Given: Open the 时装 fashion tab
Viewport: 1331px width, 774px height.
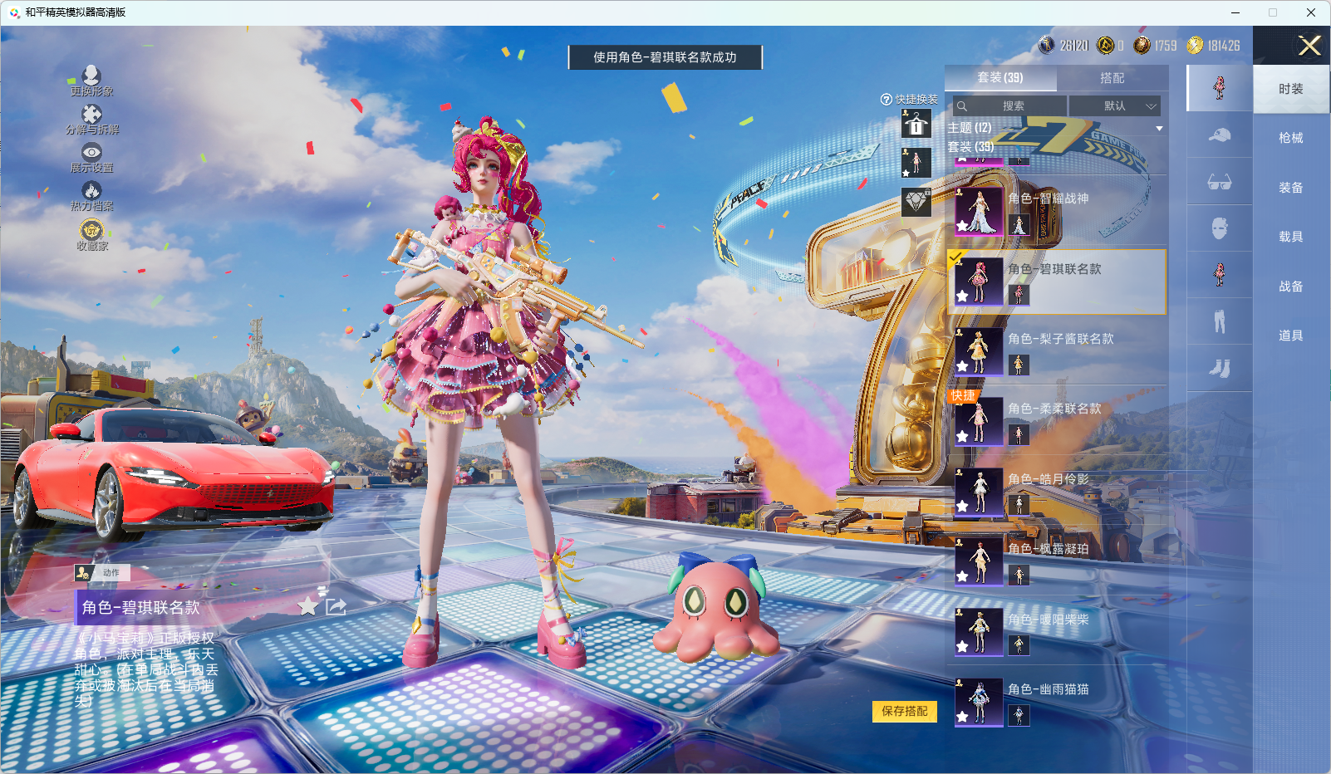Looking at the screenshot, I should coord(1291,89).
